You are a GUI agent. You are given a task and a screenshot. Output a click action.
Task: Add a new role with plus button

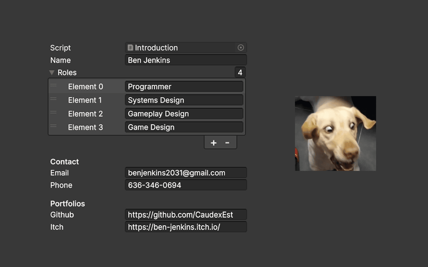click(214, 143)
